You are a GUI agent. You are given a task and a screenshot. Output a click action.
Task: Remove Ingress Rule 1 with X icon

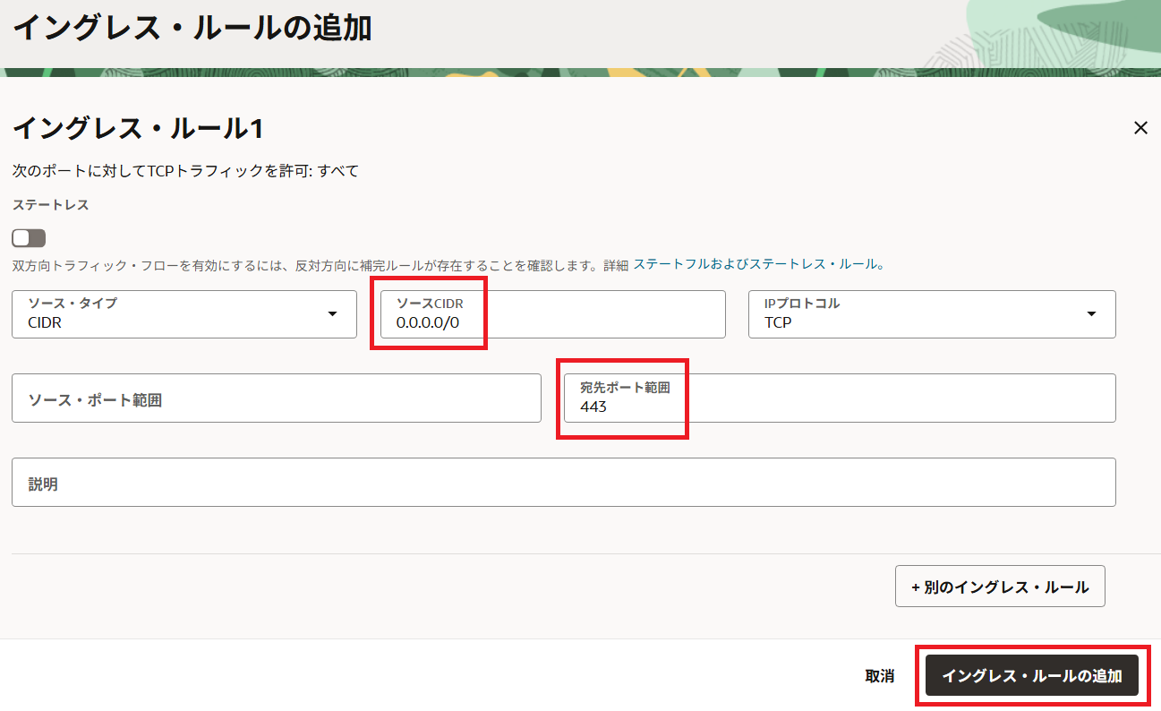tap(1140, 128)
